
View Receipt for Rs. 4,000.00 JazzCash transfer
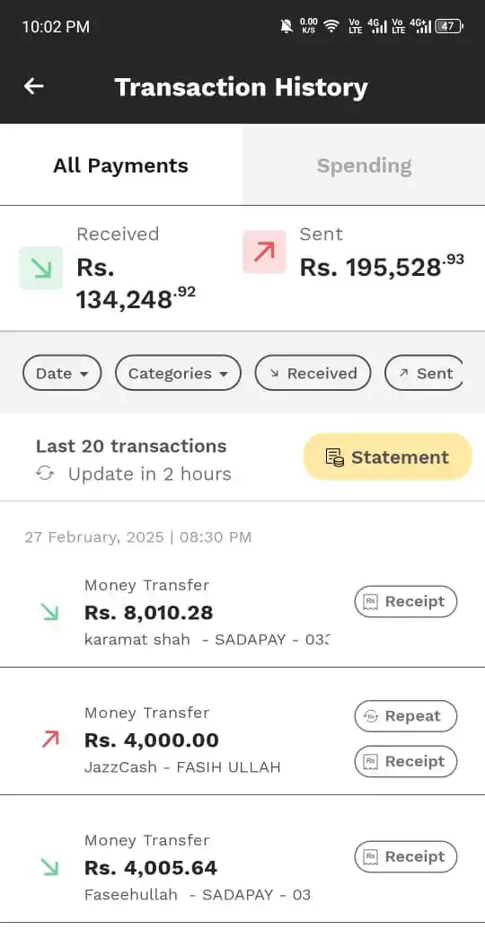point(406,761)
